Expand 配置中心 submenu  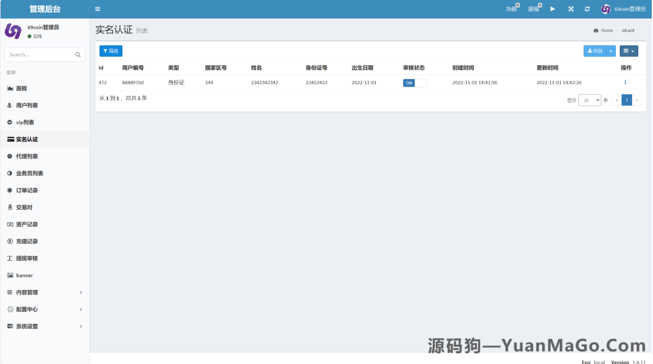45,309
